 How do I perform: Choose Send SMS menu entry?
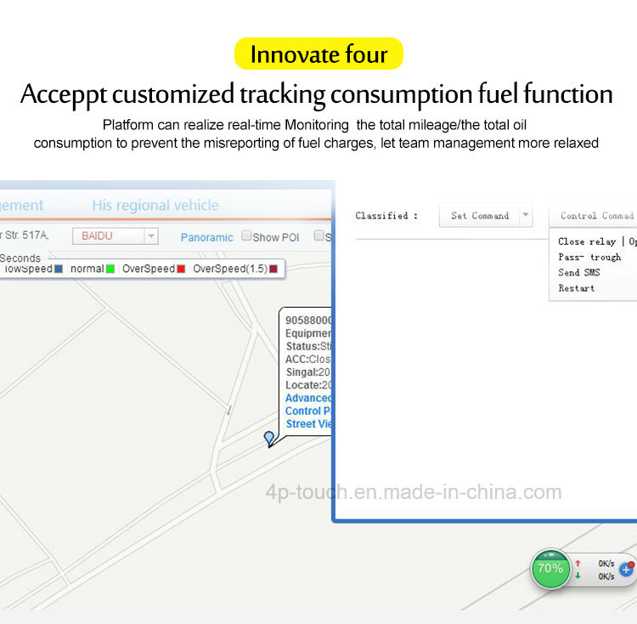579,272
